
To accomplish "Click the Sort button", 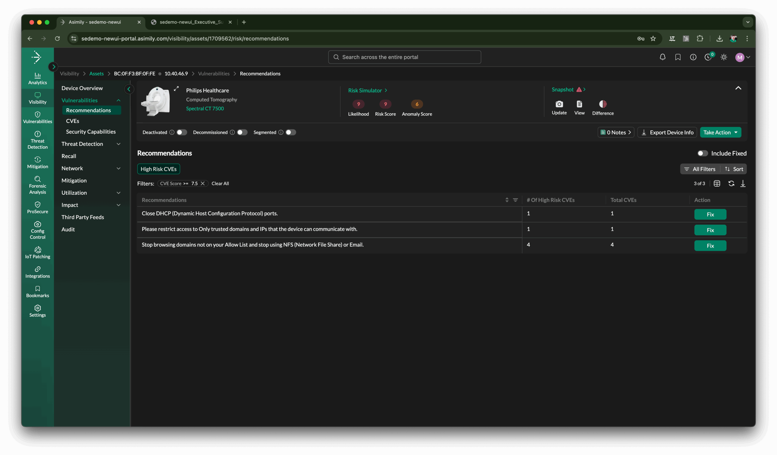I will [x=734, y=169].
